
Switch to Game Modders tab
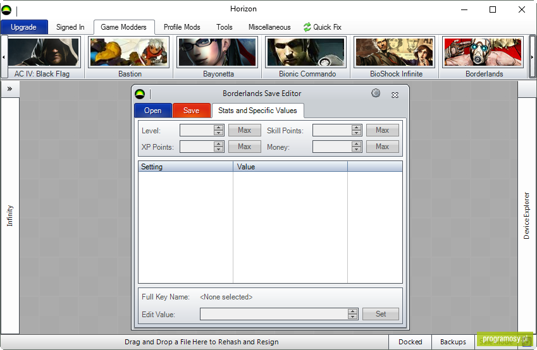pyautogui.click(x=123, y=27)
